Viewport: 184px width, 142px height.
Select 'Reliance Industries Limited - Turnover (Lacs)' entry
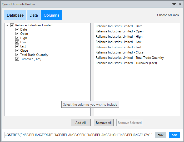coord(126,63)
